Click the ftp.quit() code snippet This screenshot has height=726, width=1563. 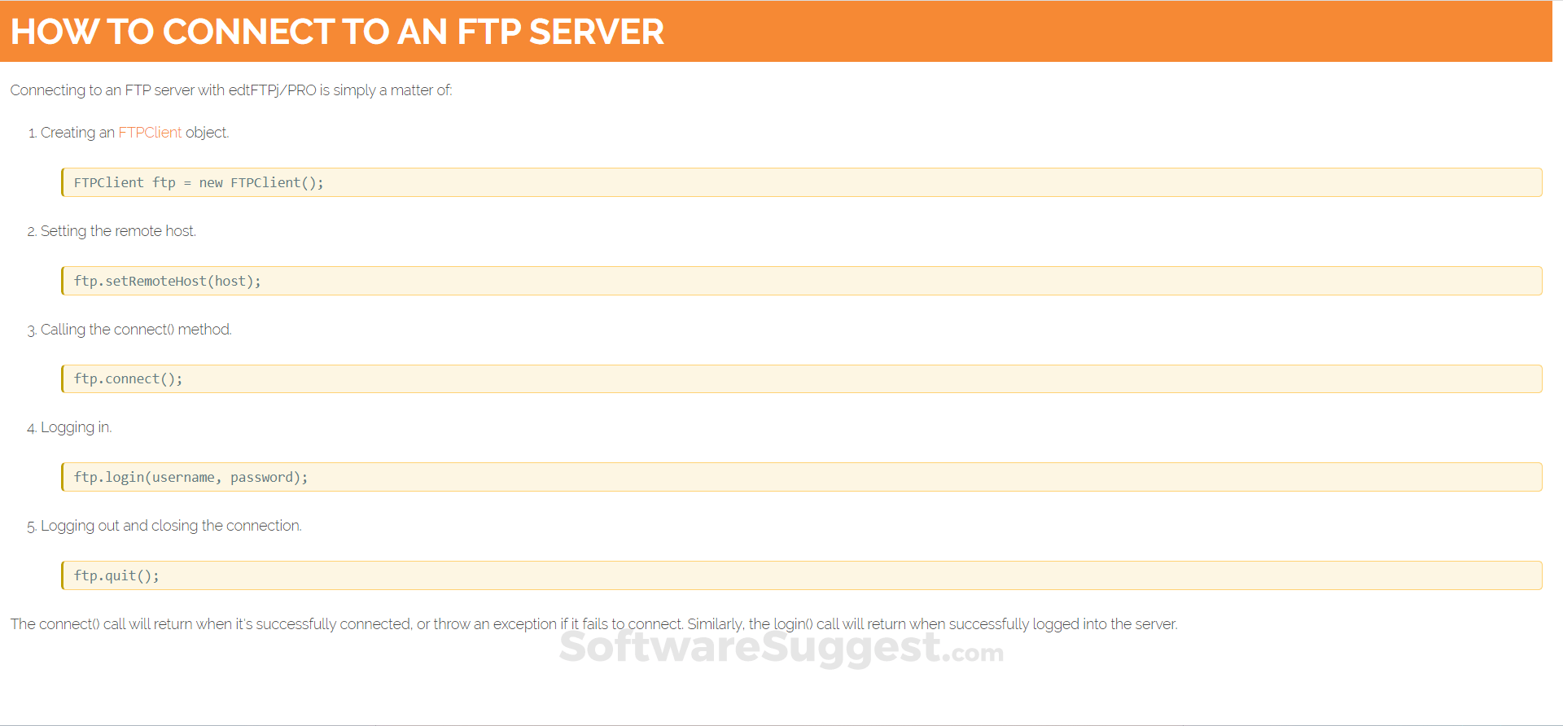pyautogui.click(x=116, y=576)
